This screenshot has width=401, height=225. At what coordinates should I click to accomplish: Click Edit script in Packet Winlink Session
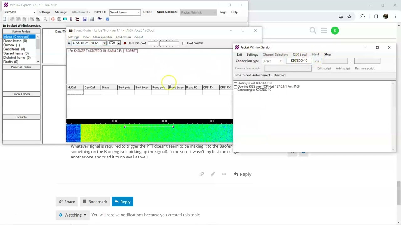click(x=324, y=68)
